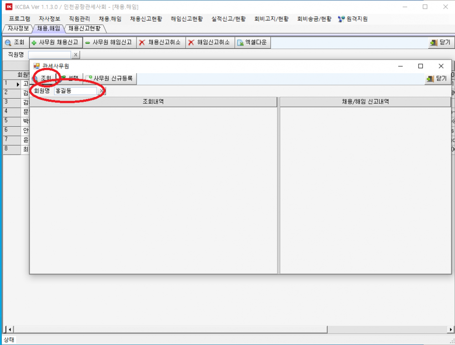Click the 회원명 input field containing 홍길동
Screen dimensions: 455x345
tap(75, 91)
